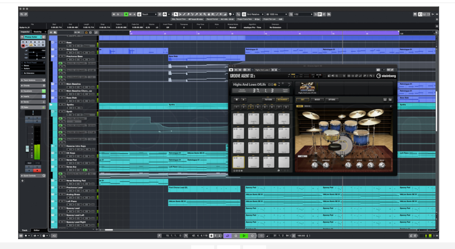Open the keyboard icon in Groove Agent
Screen dimensions: 455x249
pyautogui.click(x=385, y=100)
